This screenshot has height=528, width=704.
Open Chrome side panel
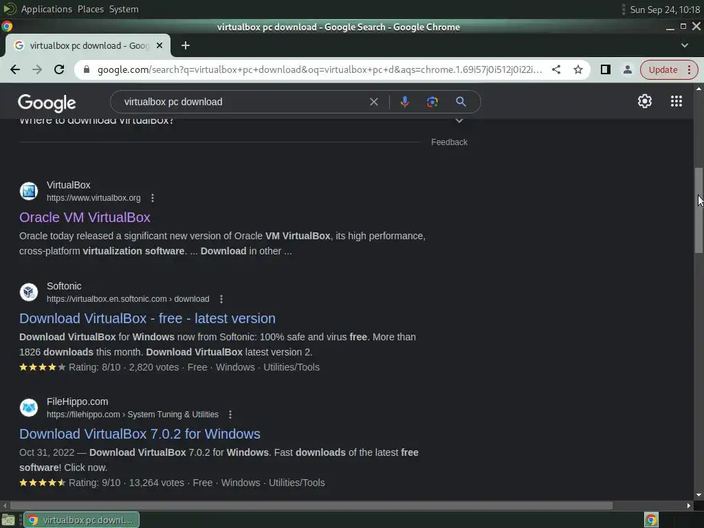605,69
